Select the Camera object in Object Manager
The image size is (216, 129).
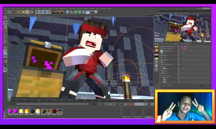tap(165, 56)
